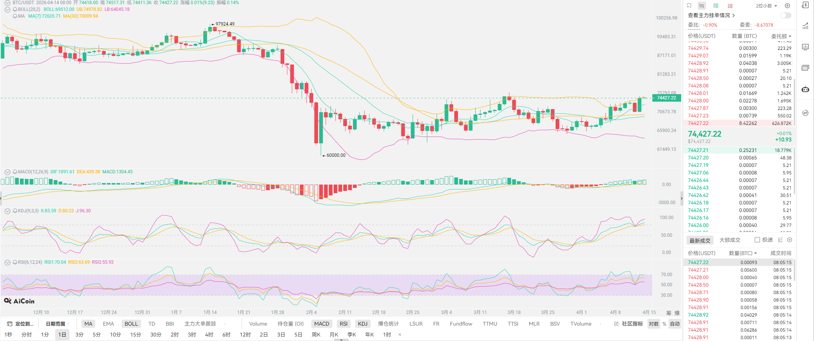This screenshot has height=341, width=814.
Task: Enable the 极速 checkbox
Action: [x=757, y=240]
